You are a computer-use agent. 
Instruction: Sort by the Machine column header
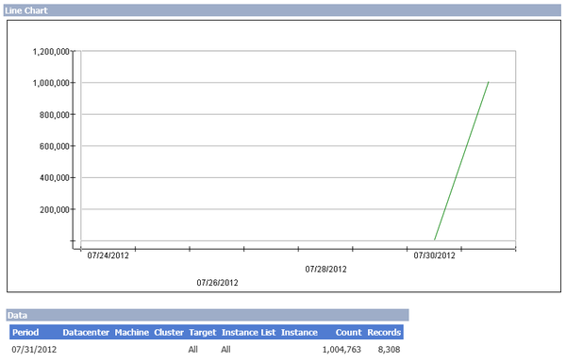132,333
